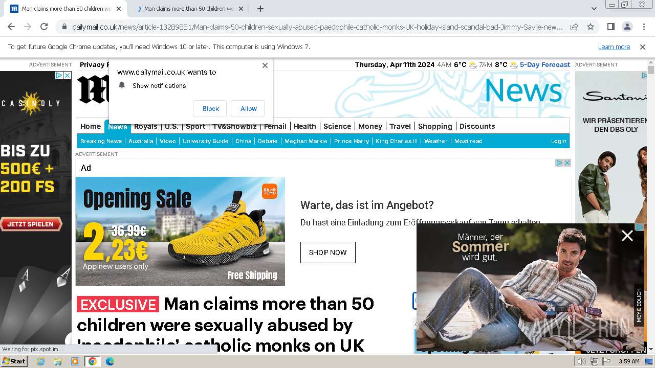Screen dimensions: 655x368
Task: Open the Most read sub-link
Action: [468, 141]
